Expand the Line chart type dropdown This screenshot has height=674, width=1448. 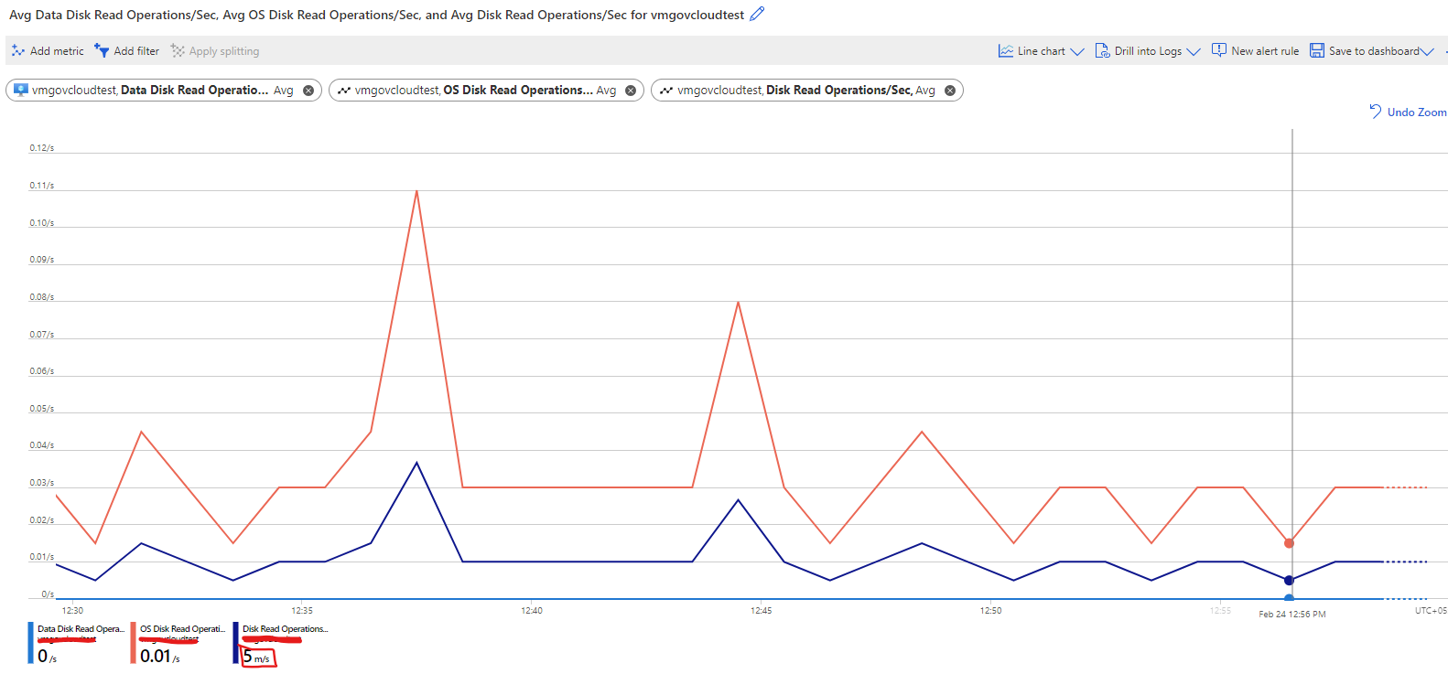click(1076, 51)
